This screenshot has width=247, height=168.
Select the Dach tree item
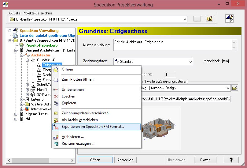point(47,75)
